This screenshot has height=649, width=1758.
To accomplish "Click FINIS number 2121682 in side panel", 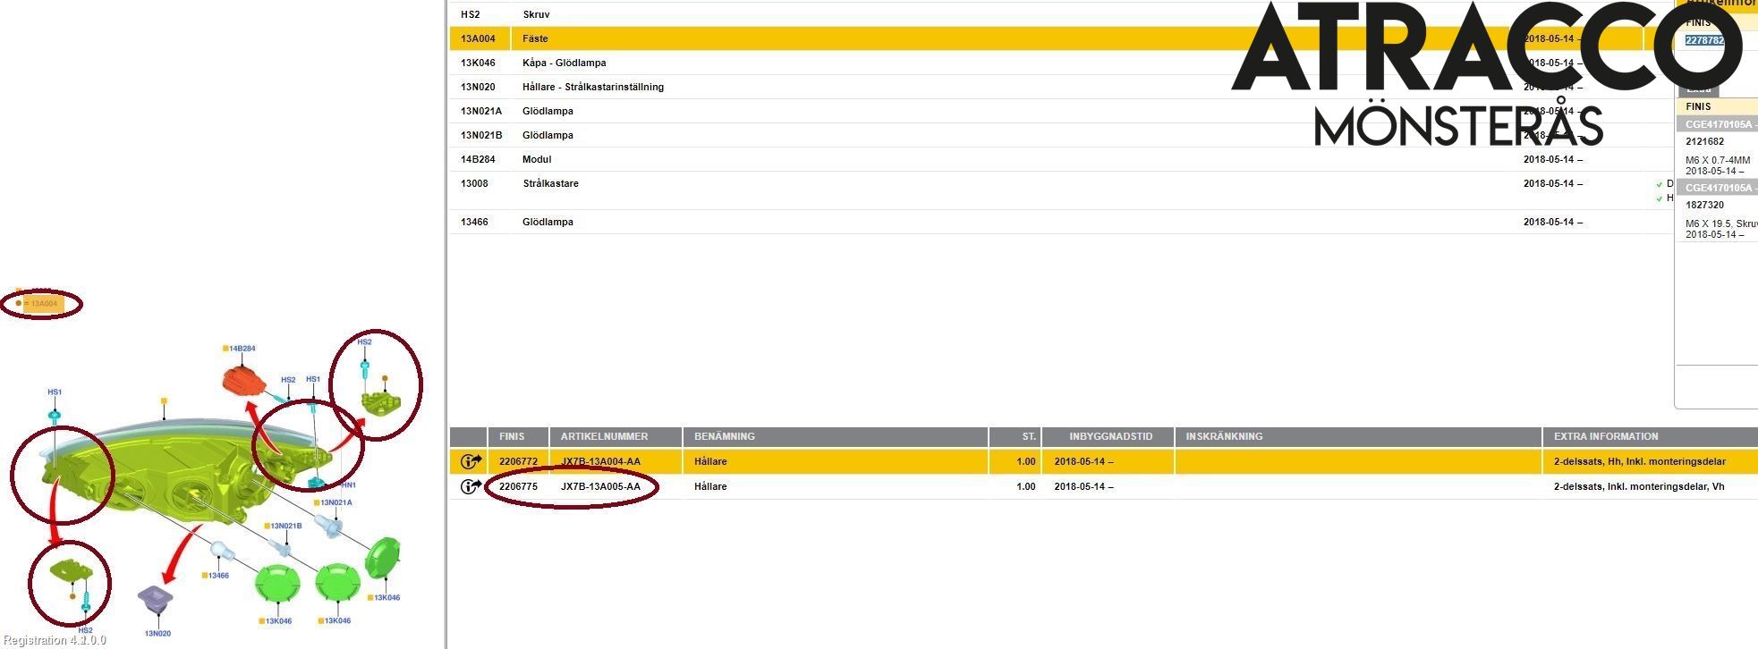I will click(1704, 141).
